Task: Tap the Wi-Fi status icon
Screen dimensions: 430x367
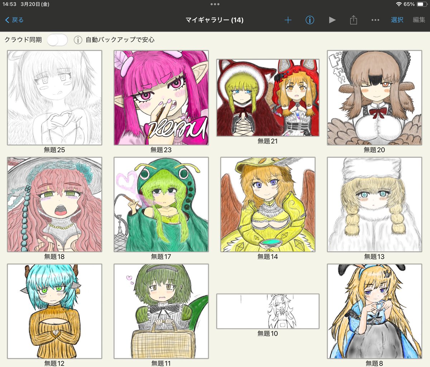Action: [399, 4]
